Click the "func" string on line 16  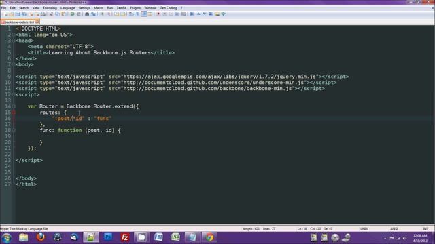103,119
